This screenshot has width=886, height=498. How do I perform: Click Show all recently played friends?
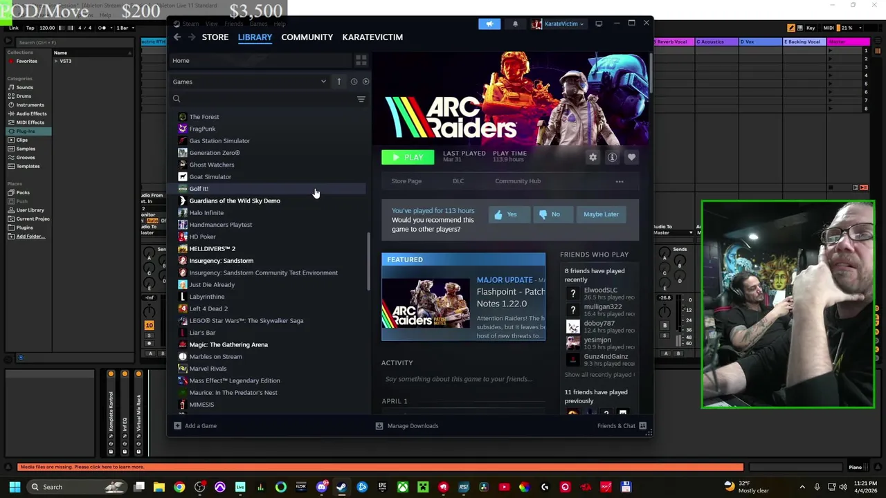599,375
